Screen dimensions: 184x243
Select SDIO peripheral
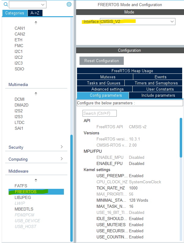19,69
